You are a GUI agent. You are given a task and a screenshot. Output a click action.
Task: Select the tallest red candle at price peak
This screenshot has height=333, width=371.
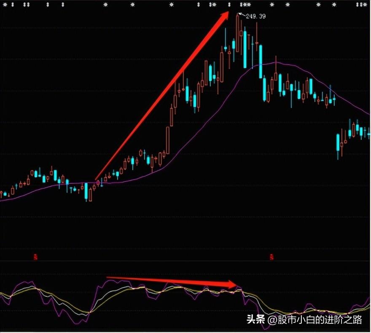pos(238,34)
